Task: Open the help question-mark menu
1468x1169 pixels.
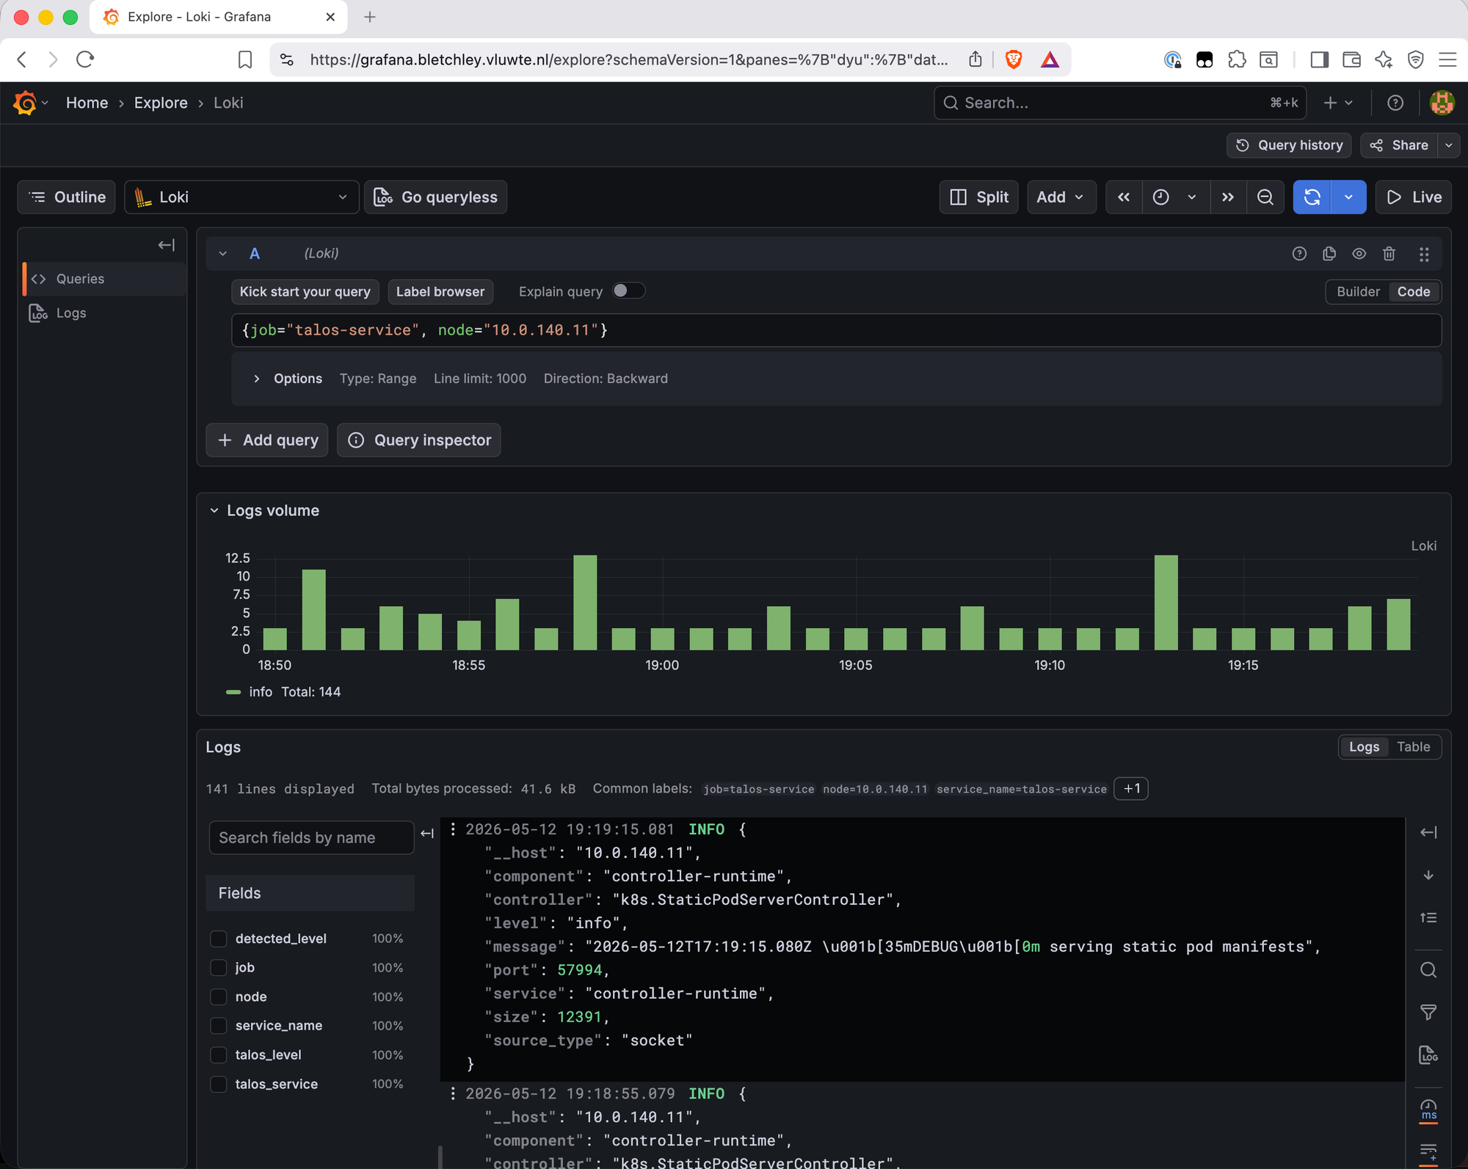Action: coord(1395,103)
